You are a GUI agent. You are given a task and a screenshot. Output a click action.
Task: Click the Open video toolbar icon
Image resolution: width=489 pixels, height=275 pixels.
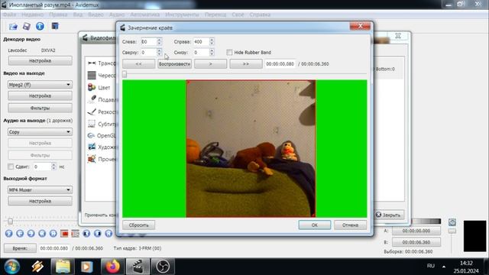tap(13, 27)
